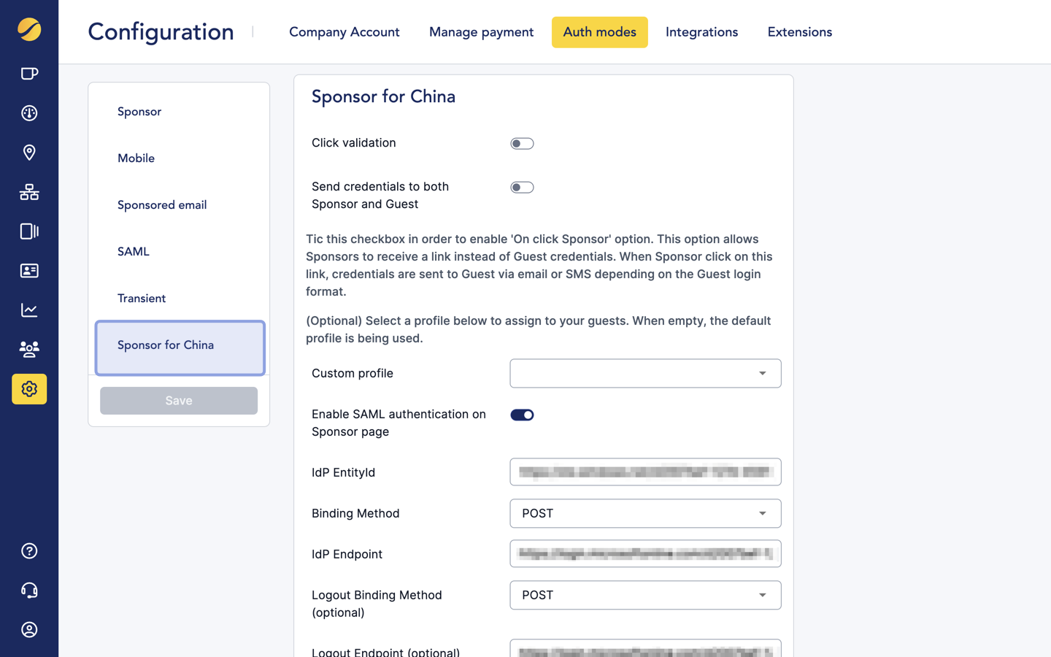Image resolution: width=1051 pixels, height=657 pixels.
Task: Open the analytics line chart icon
Action: pyautogui.click(x=29, y=310)
